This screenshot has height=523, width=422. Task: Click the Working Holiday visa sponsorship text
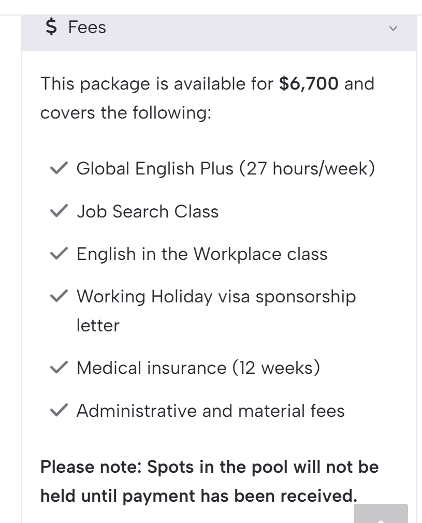(x=216, y=297)
